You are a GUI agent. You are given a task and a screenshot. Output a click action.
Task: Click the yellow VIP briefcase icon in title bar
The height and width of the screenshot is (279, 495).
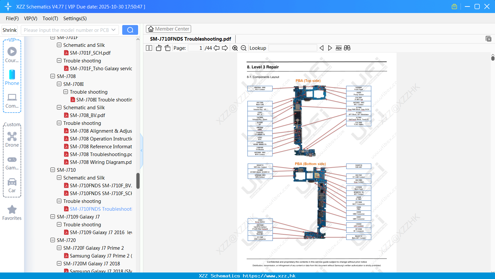pos(454,7)
